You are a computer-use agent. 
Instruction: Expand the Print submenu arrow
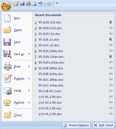(x=29, y=66)
